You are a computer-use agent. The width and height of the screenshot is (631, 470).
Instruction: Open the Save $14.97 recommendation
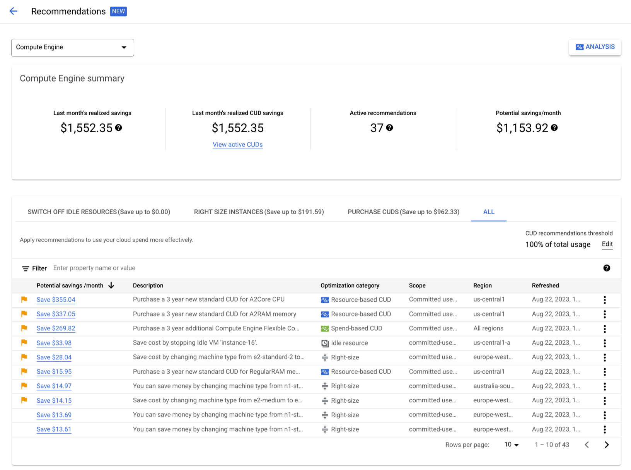54,386
